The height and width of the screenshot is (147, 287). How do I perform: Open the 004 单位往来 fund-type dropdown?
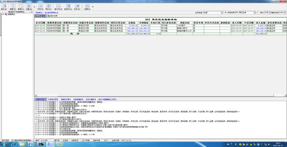pyautogui.click(x=245, y=12)
